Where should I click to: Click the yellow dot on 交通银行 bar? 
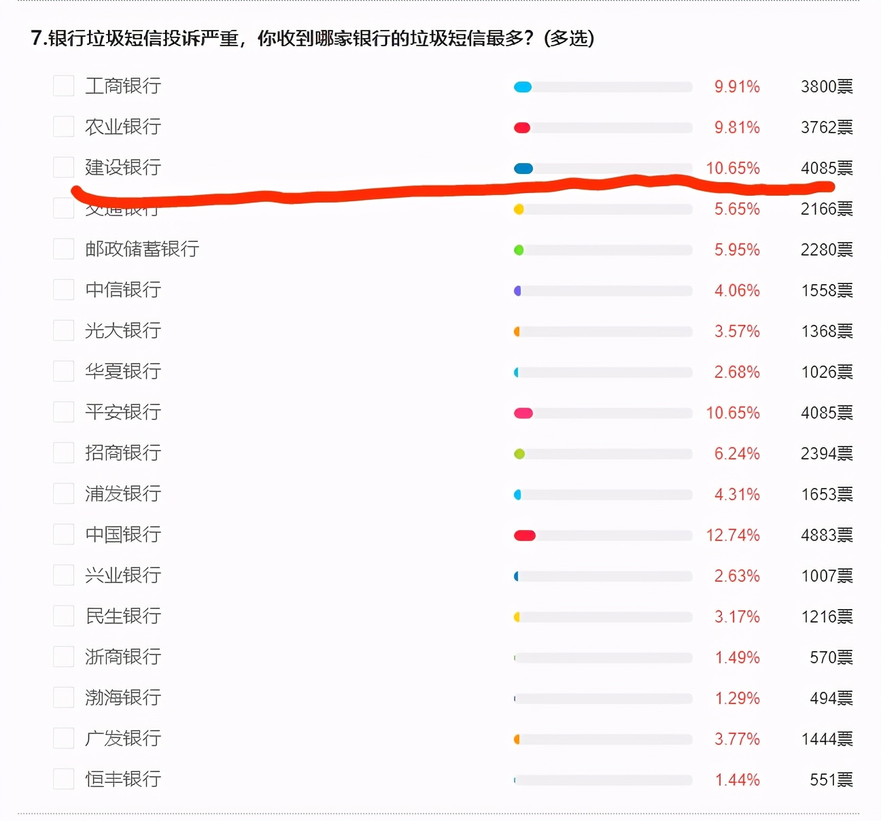pos(519,209)
